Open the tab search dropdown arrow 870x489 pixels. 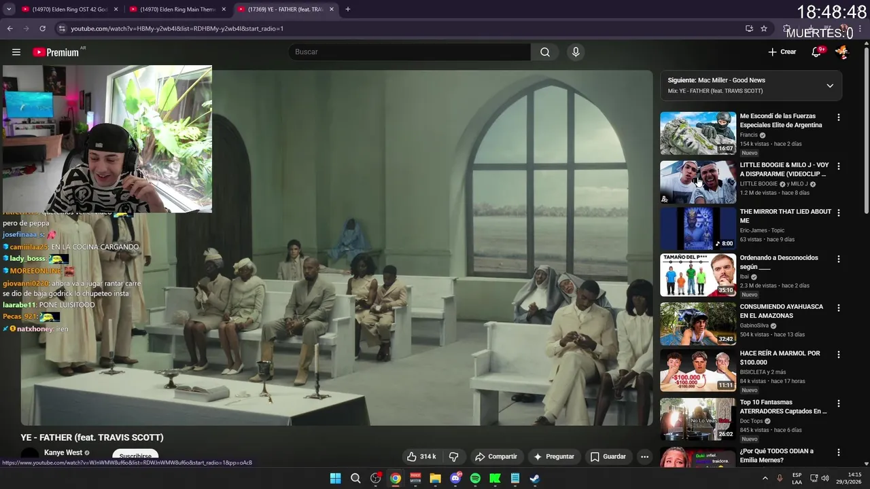point(9,10)
